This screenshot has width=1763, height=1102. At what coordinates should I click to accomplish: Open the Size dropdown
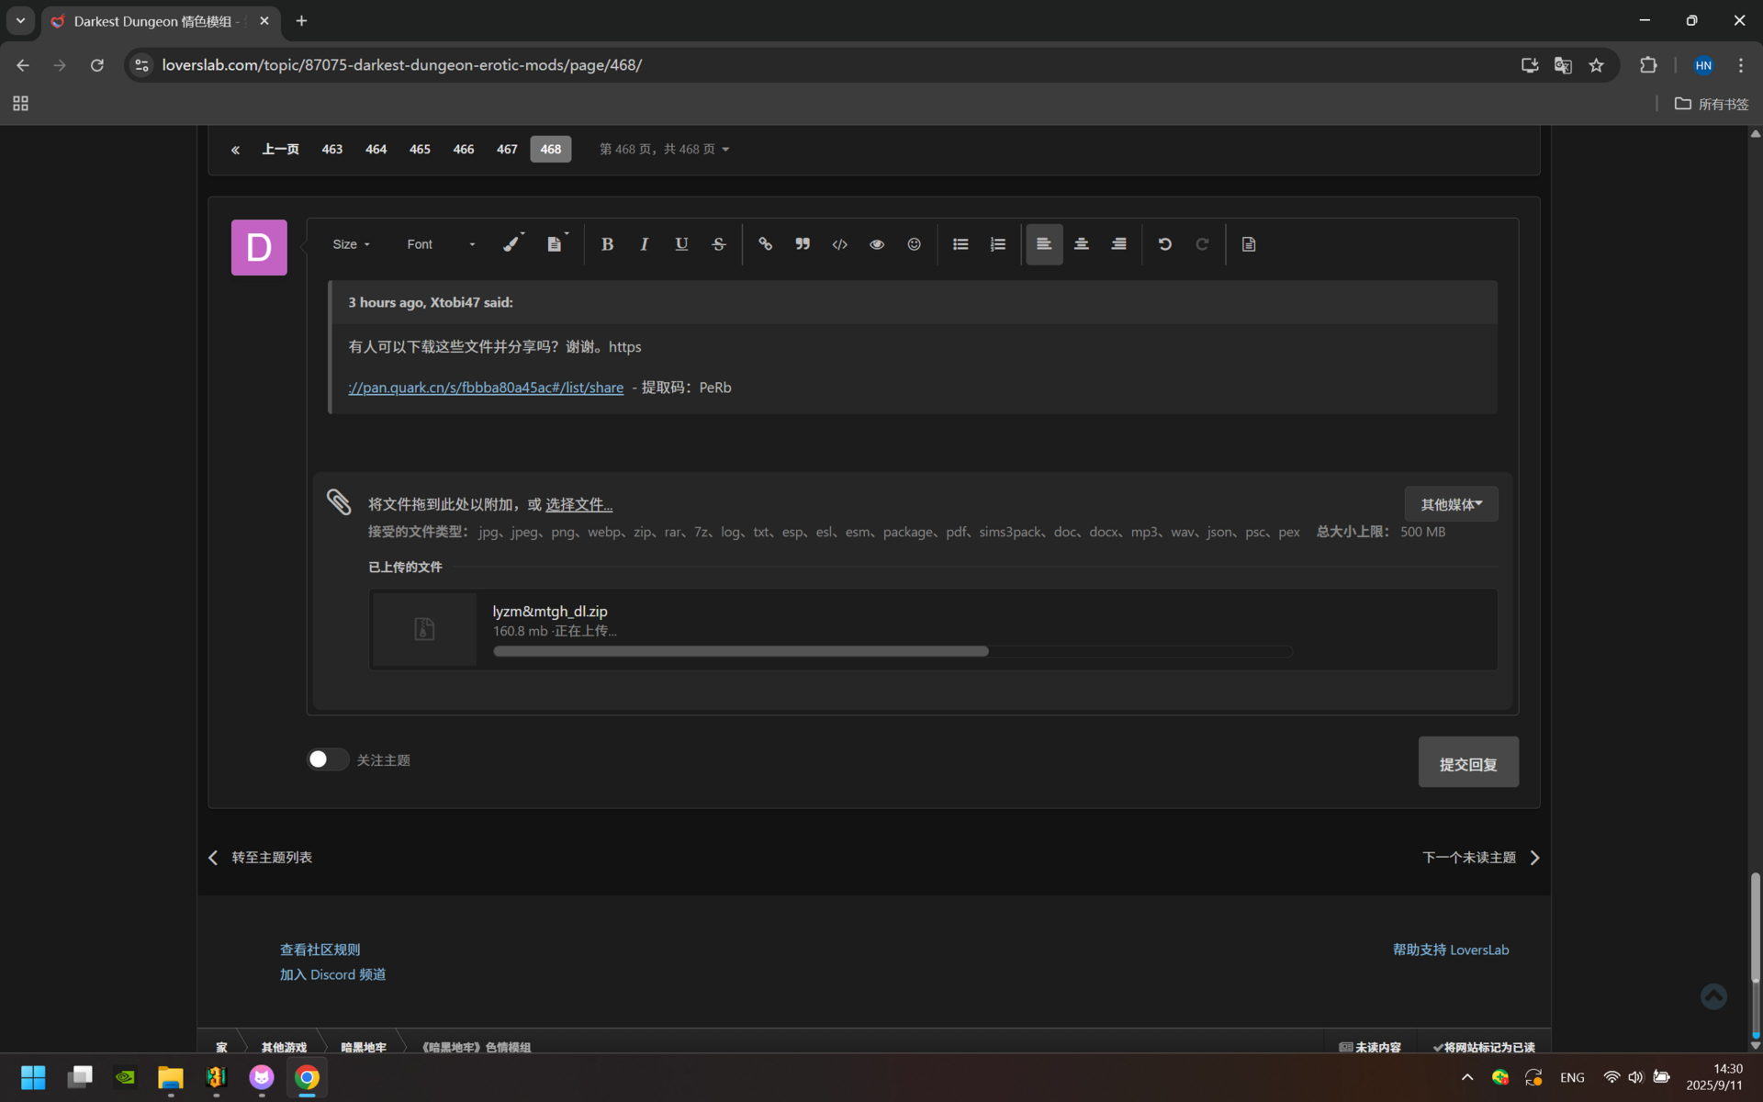[x=352, y=244]
